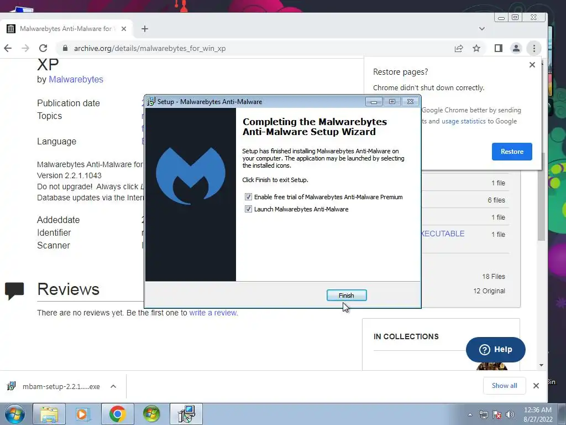Click the Help chat button
This screenshot has height=425, width=566.
[496, 350]
